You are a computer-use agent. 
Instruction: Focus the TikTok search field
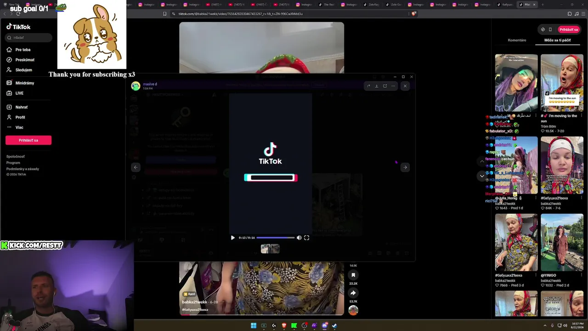pyautogui.click(x=29, y=38)
